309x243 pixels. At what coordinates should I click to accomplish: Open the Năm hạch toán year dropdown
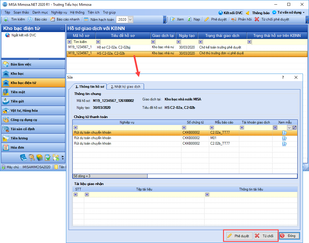point(130,19)
